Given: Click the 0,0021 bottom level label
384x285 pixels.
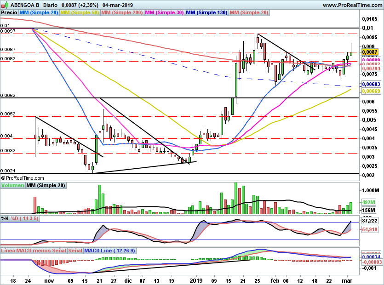Looking at the screenshot, I should (8, 171).
